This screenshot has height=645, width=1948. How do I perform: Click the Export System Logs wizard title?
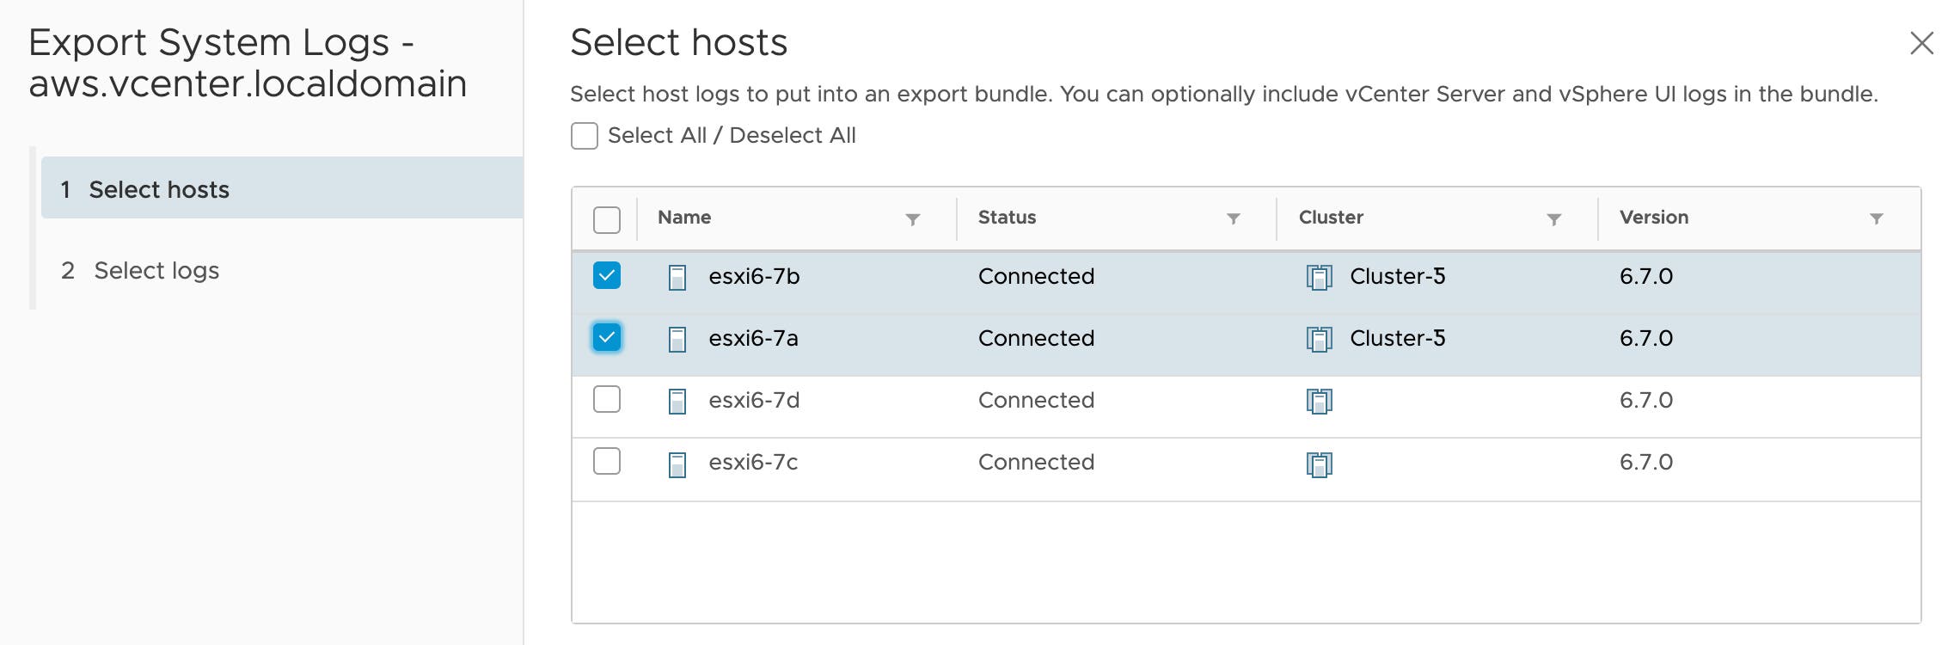248,63
